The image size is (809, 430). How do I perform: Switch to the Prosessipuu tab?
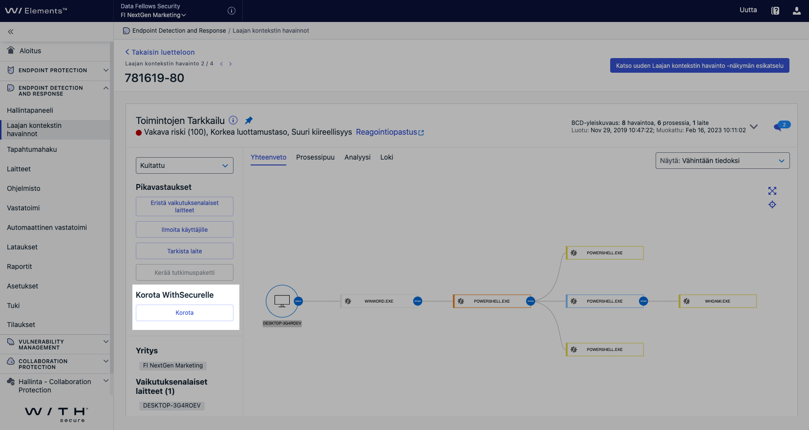click(315, 157)
